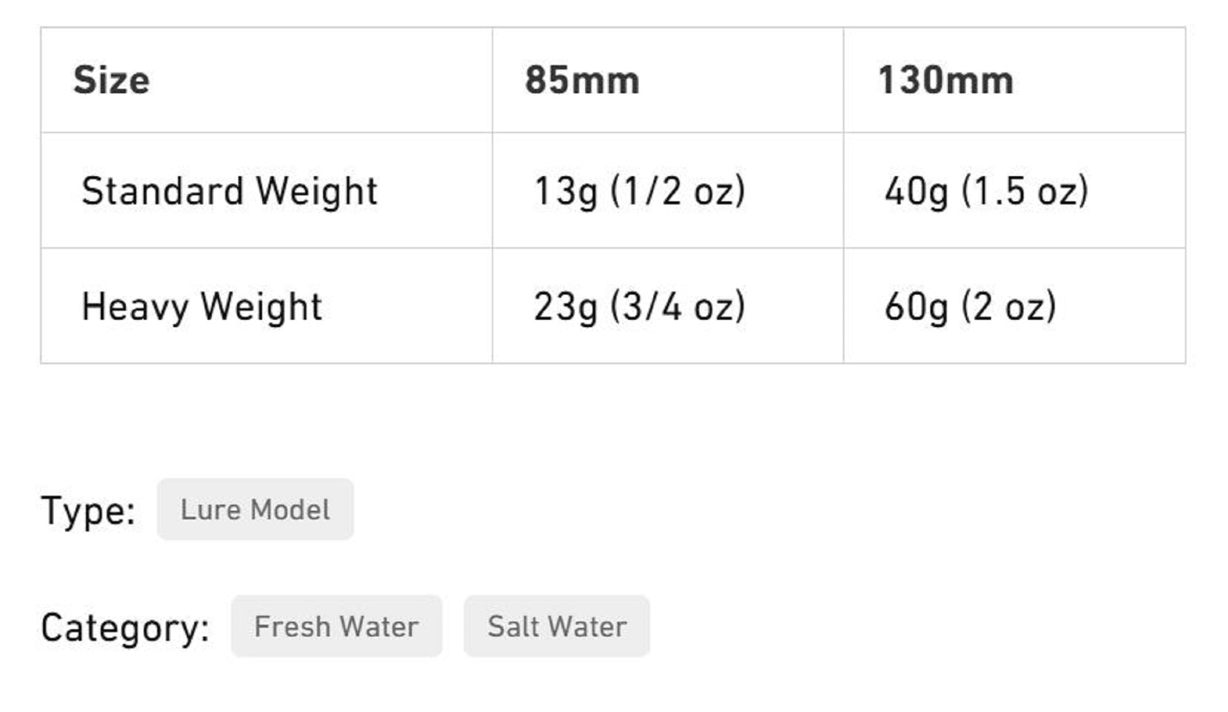
Task: Click the (1.5 oz) ounce value
Action: 1025,191
